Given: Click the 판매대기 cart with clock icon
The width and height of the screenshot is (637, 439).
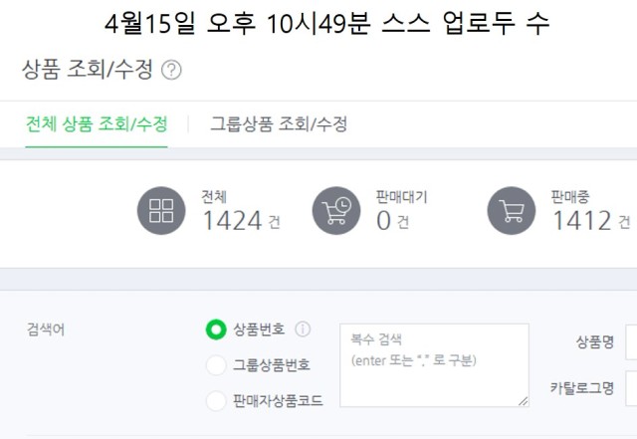Looking at the screenshot, I should tap(336, 211).
